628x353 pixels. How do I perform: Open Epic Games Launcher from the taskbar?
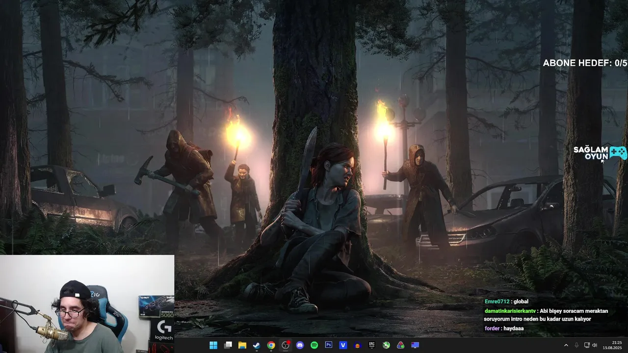click(x=372, y=345)
